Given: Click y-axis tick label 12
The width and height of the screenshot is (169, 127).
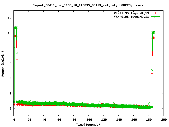Looking at the screenshot, I should pos(10,18).
